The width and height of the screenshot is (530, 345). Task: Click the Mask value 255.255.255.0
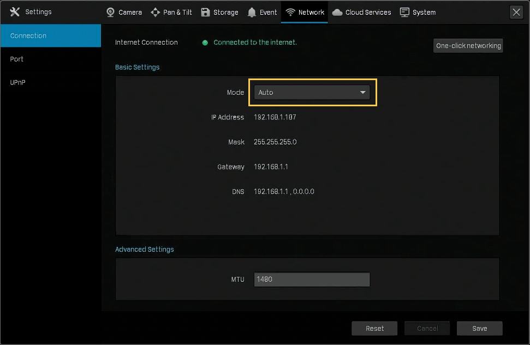275,142
